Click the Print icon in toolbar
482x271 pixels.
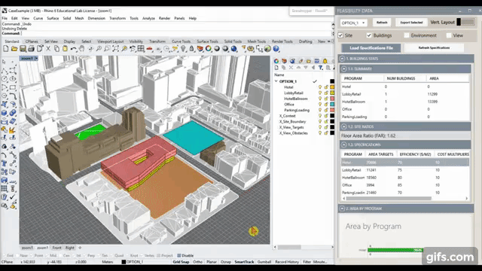point(31,48)
